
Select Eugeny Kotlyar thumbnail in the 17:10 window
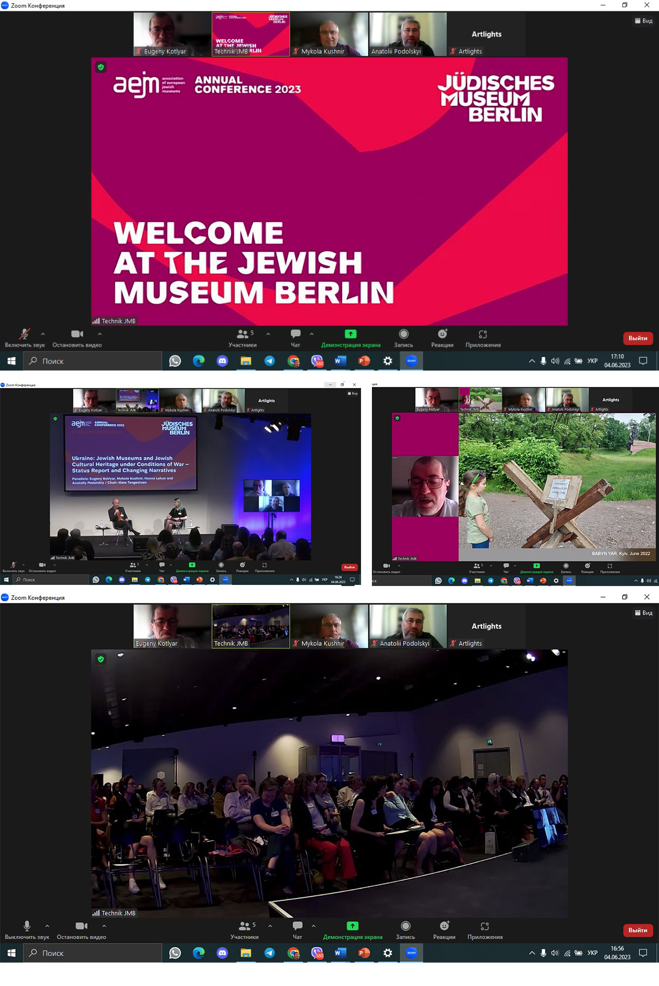point(172,34)
